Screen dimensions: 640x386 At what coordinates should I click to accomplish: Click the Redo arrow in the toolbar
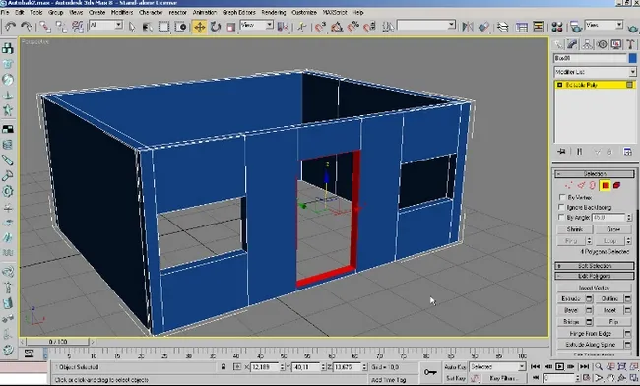27,27
